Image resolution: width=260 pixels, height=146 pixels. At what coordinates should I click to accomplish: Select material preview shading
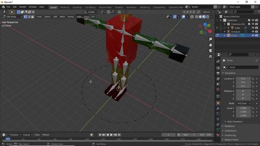pos(204,17)
